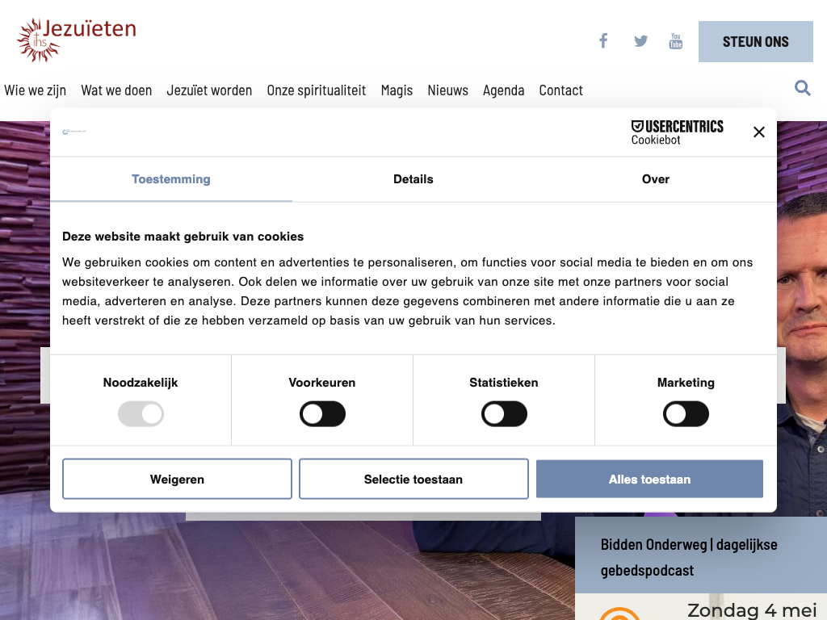Open the site search magnifier icon

802,88
